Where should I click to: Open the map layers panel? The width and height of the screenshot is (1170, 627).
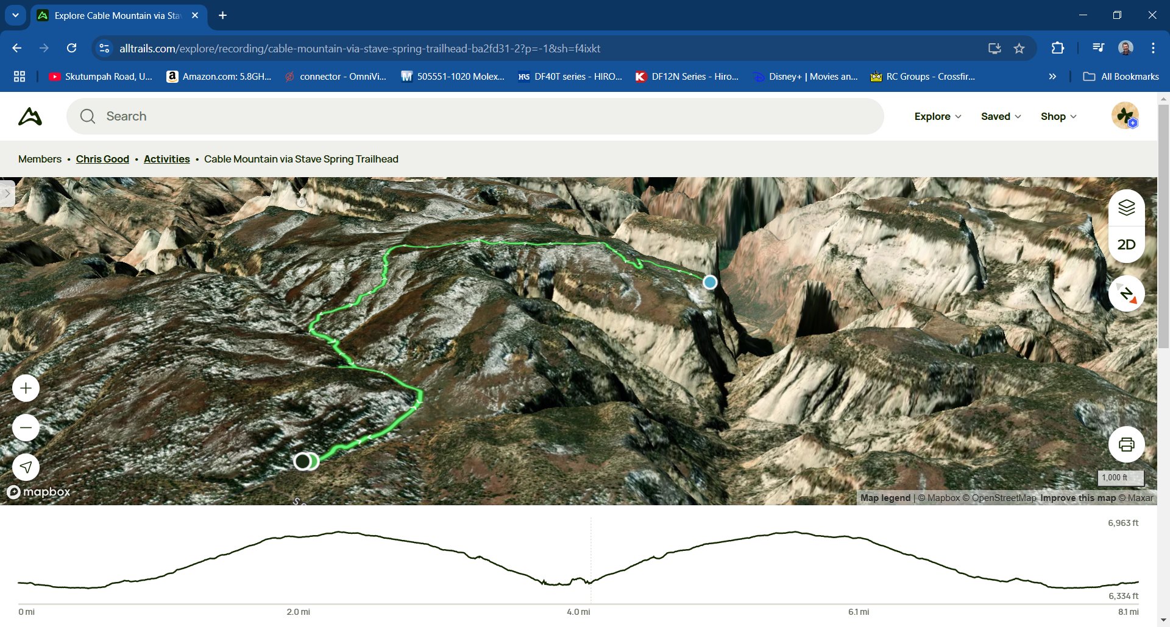pos(1126,208)
